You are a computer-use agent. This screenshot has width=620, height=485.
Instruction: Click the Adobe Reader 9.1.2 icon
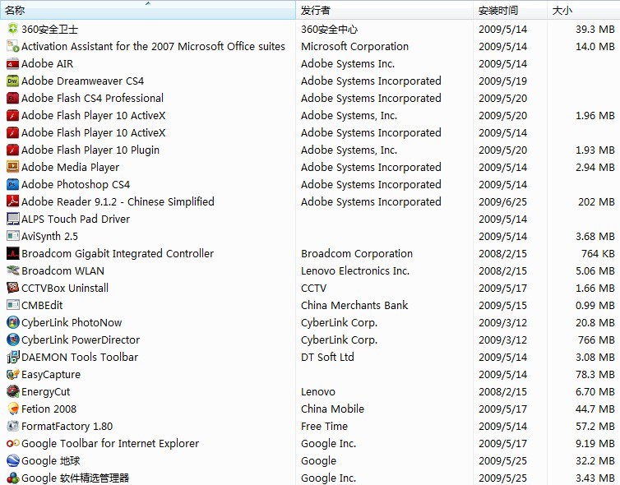click(x=13, y=201)
